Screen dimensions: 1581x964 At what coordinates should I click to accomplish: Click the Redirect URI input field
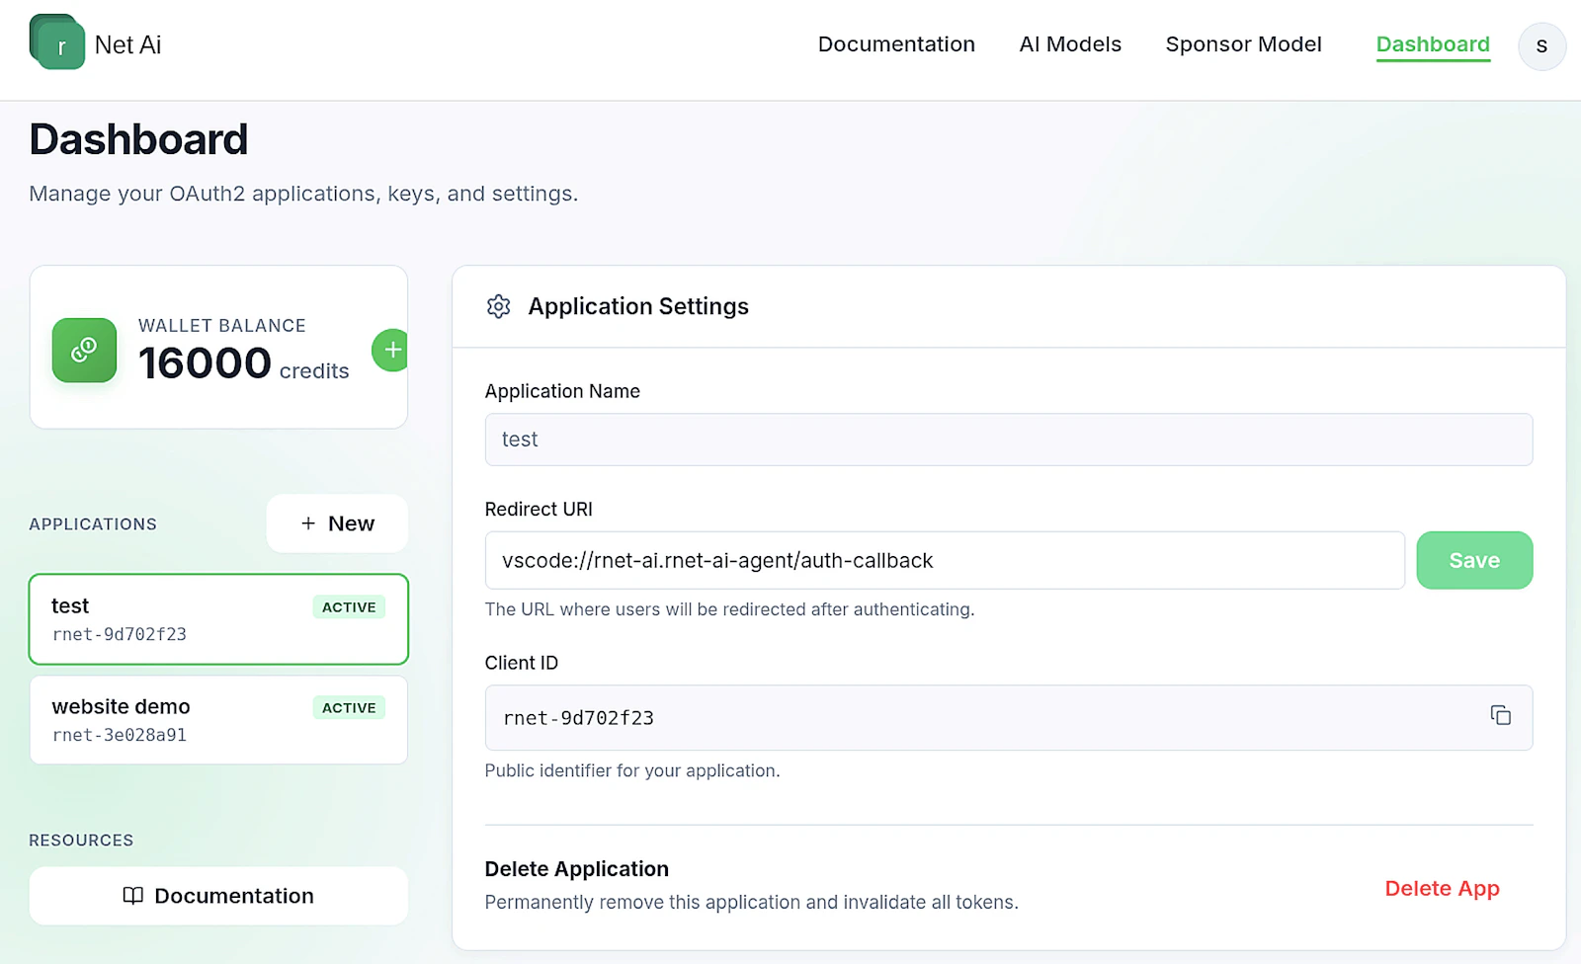pyautogui.click(x=945, y=560)
